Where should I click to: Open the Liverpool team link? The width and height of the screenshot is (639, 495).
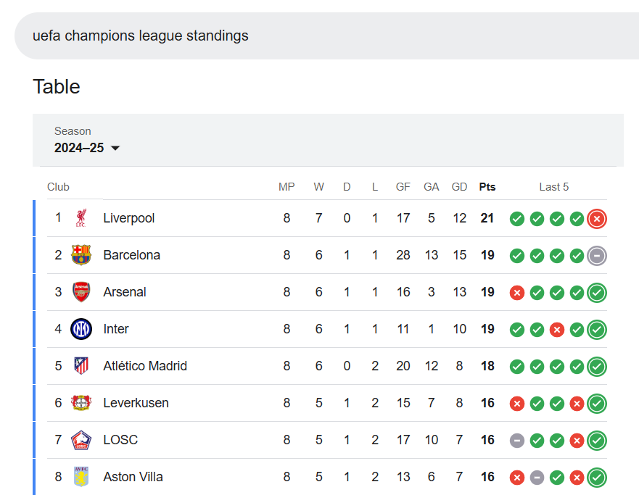pyautogui.click(x=129, y=218)
